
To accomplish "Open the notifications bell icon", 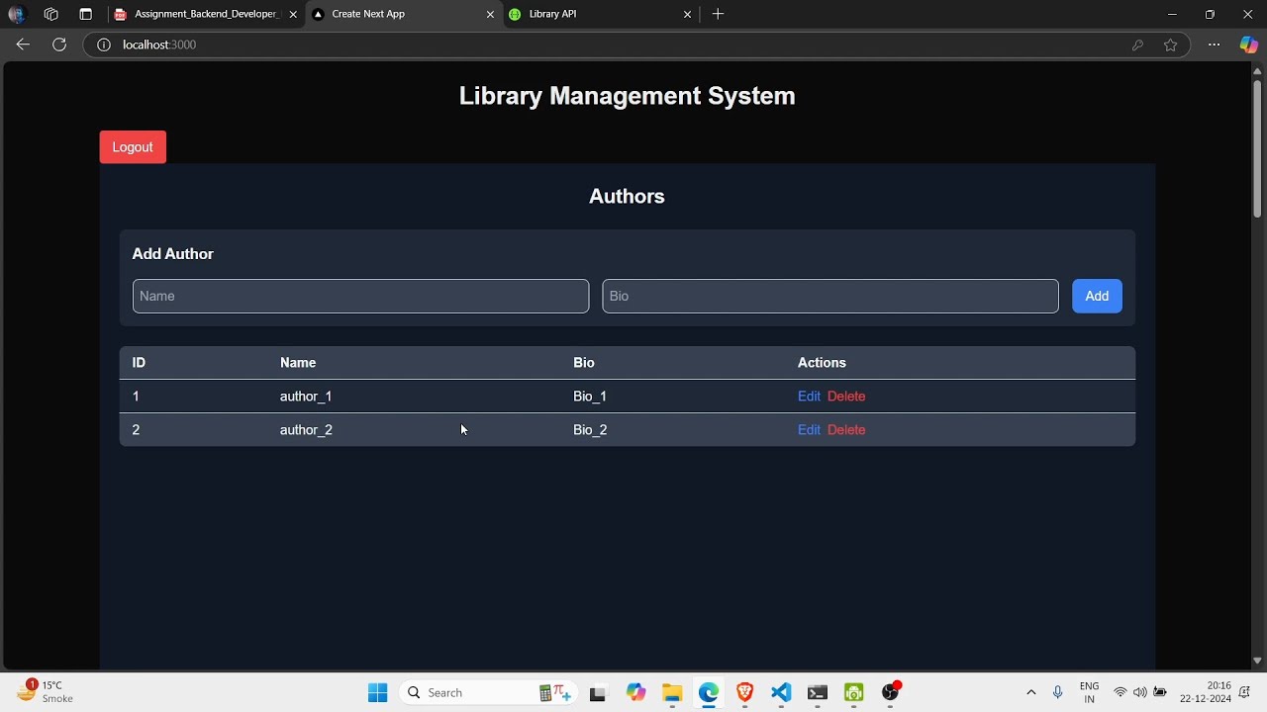I will click(x=1245, y=692).
